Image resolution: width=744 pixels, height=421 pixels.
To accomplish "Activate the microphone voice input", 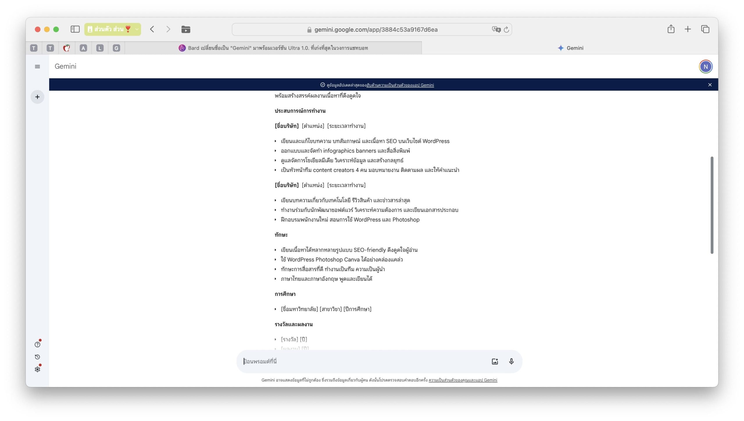I will [x=511, y=361].
